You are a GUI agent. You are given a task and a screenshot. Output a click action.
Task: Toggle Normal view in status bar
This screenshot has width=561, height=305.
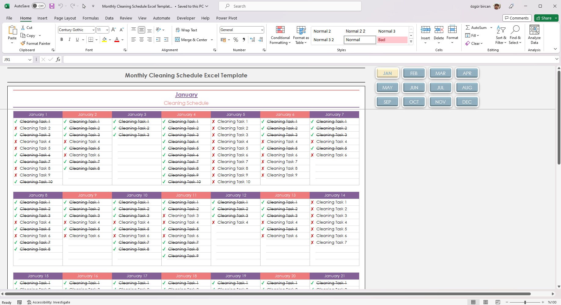tap(473, 302)
